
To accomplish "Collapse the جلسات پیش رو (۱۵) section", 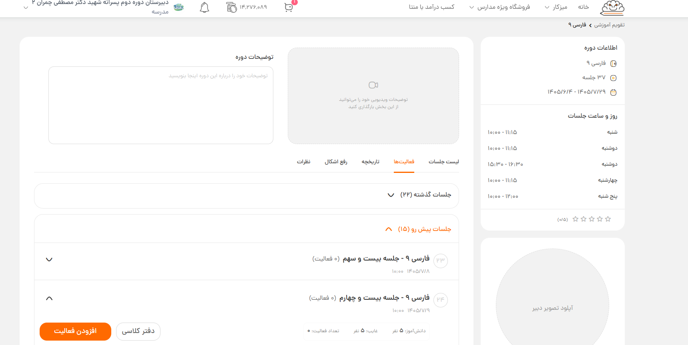I will pyautogui.click(x=247, y=229).
